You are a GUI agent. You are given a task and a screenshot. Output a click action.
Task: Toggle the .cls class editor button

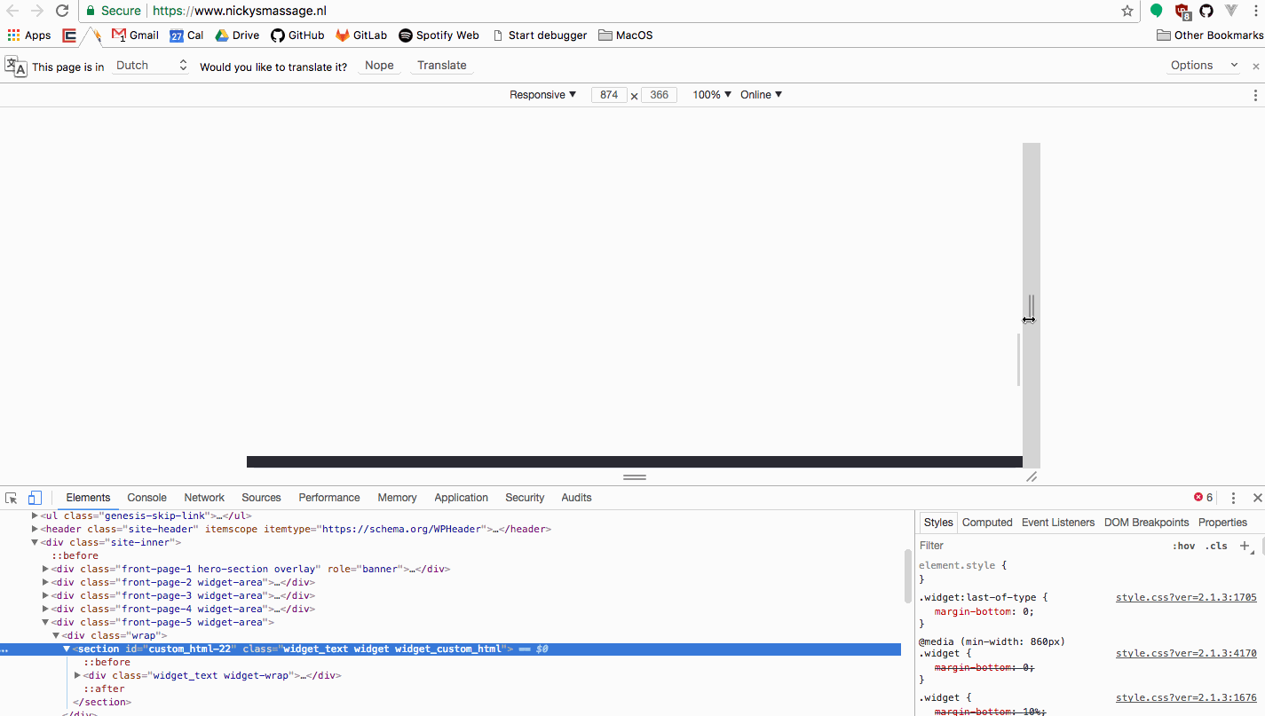[1216, 546]
